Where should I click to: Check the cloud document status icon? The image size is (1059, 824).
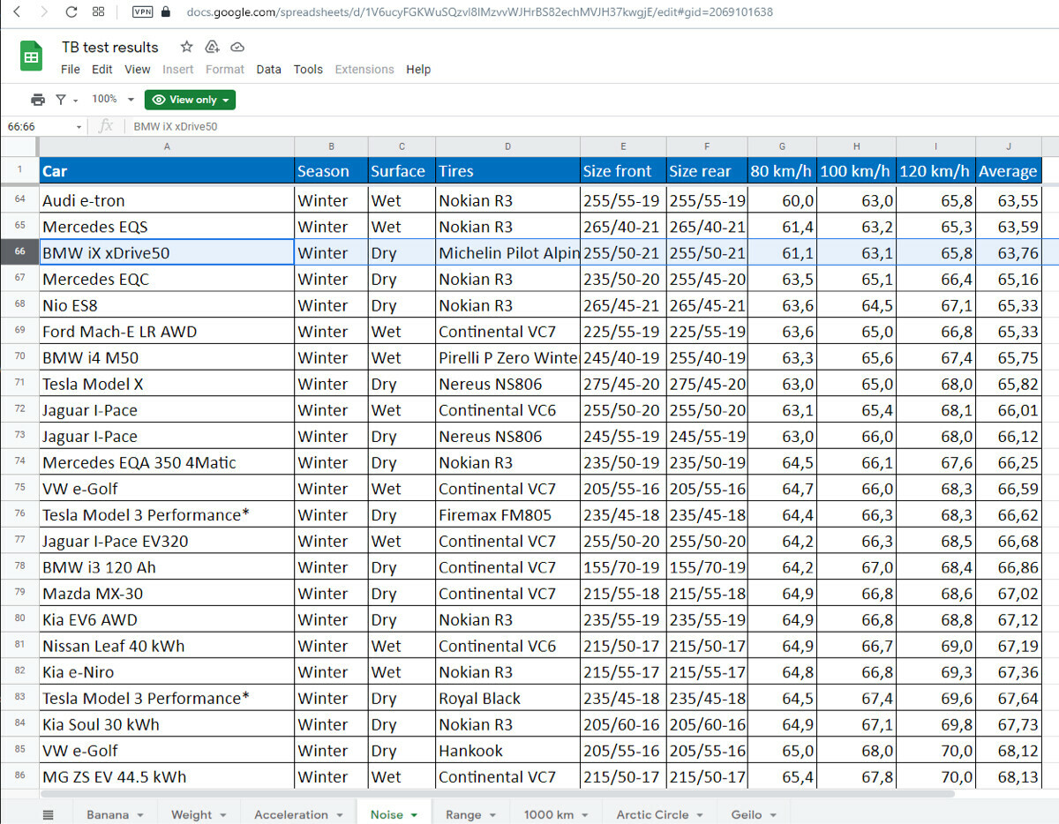(x=237, y=47)
